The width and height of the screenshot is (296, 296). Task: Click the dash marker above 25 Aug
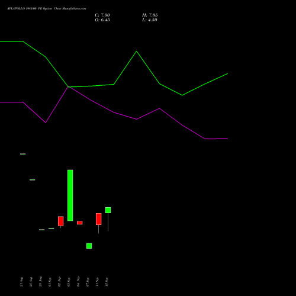pos(33,180)
